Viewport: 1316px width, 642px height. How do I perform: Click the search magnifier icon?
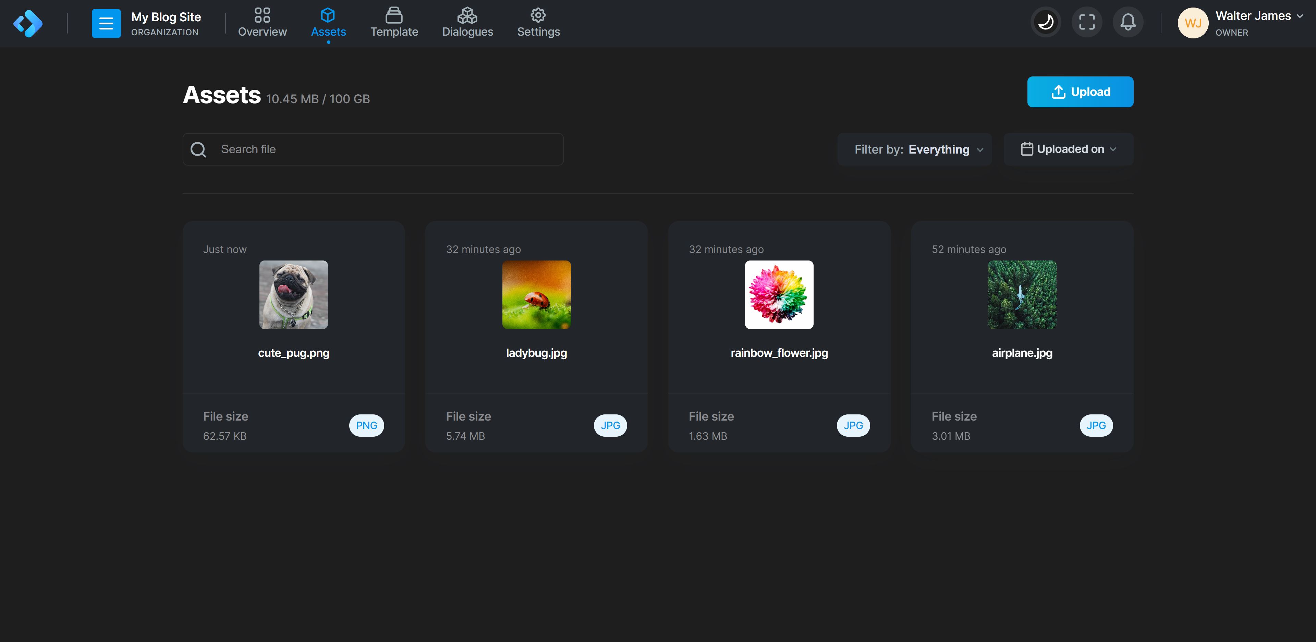(x=198, y=149)
